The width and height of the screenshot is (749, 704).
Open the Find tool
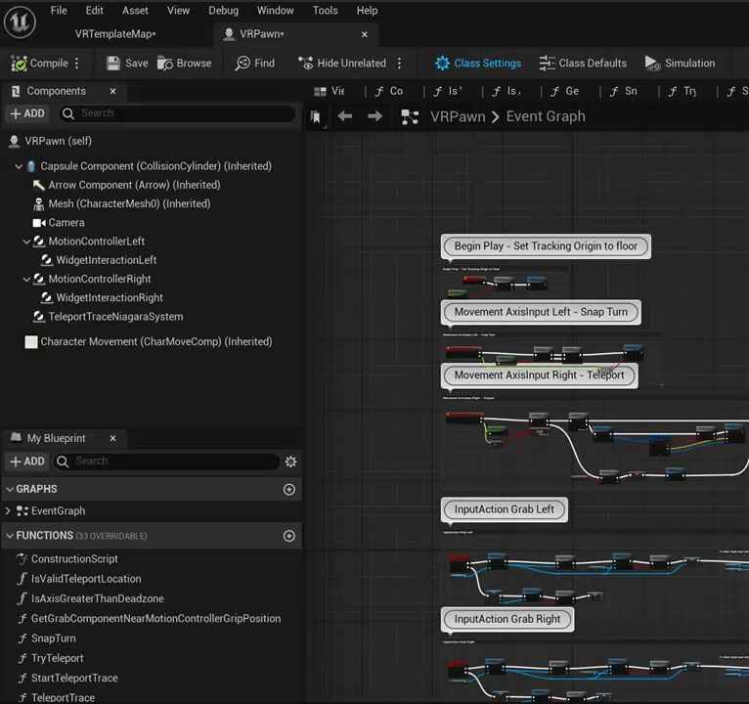[254, 63]
